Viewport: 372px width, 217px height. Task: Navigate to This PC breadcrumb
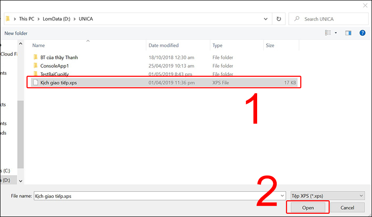pos(27,19)
